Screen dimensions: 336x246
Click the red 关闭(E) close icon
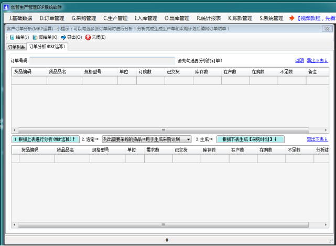[88, 37]
